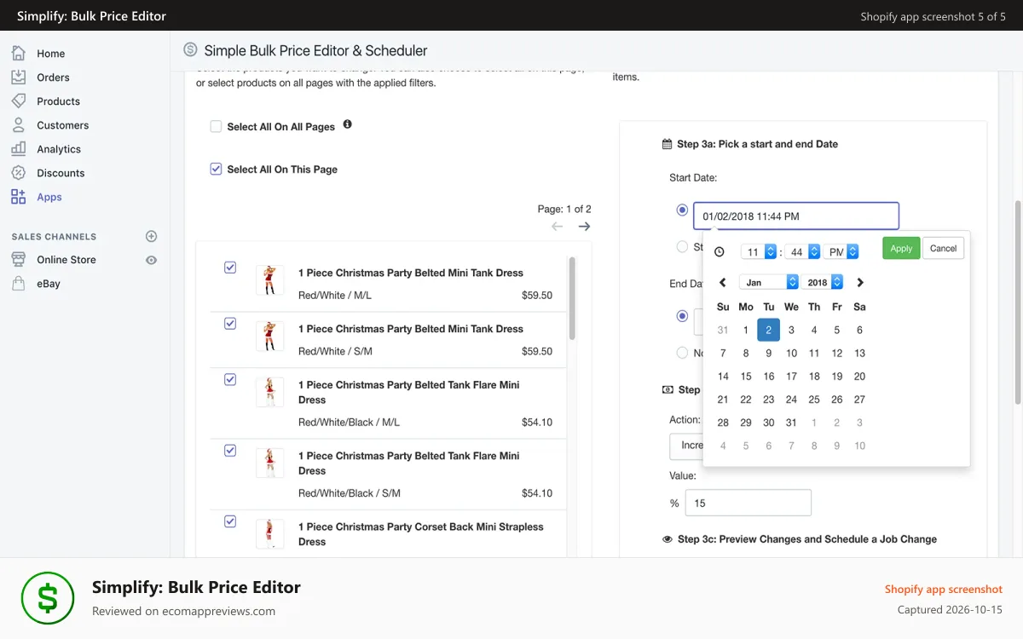
Task: Click the $54.10 price of Red/White/Black / M/L
Action: click(537, 422)
